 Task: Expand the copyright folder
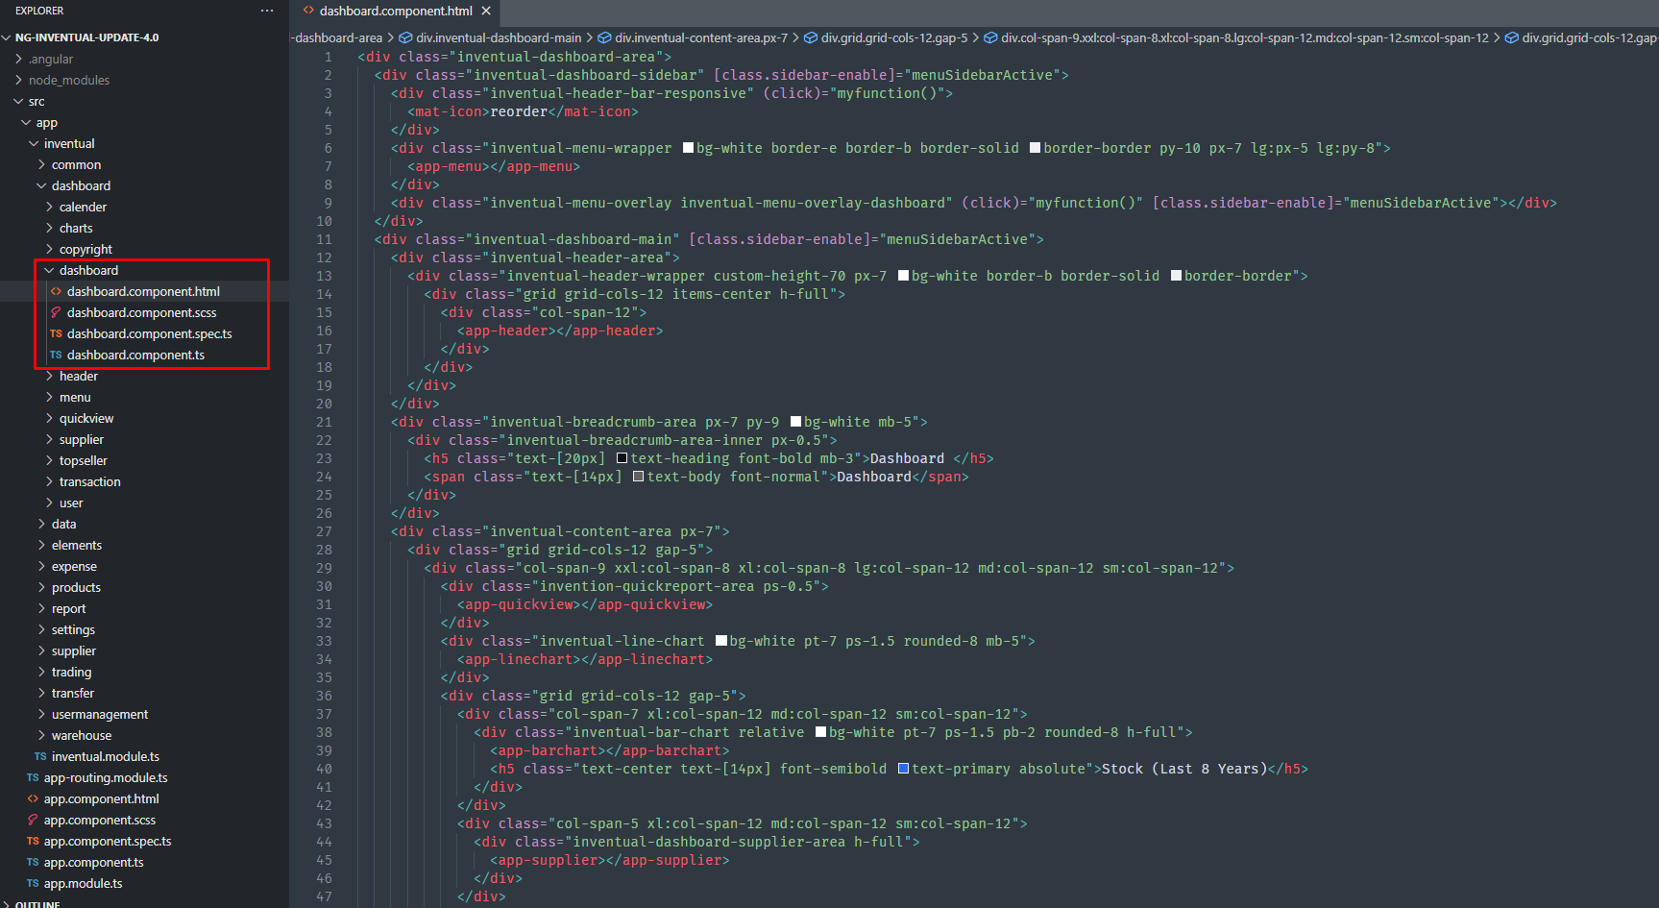pyautogui.click(x=49, y=249)
